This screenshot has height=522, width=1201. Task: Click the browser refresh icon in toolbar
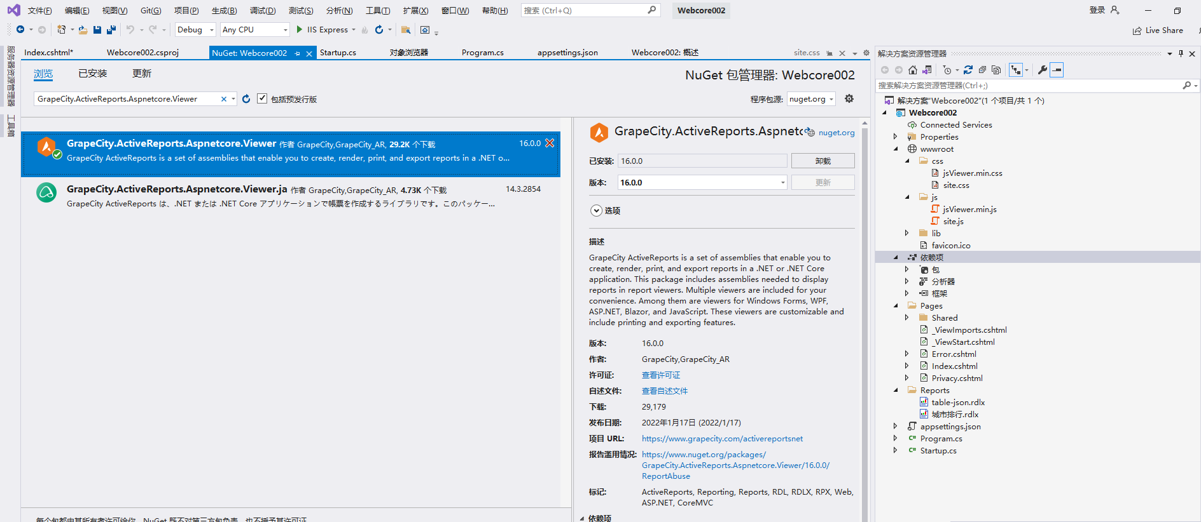click(x=379, y=30)
